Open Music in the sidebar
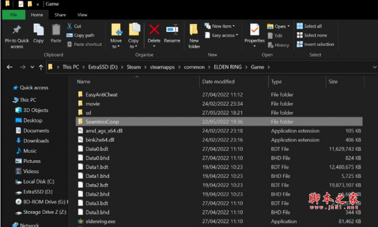The image size is (378, 227). click(x=26, y=151)
